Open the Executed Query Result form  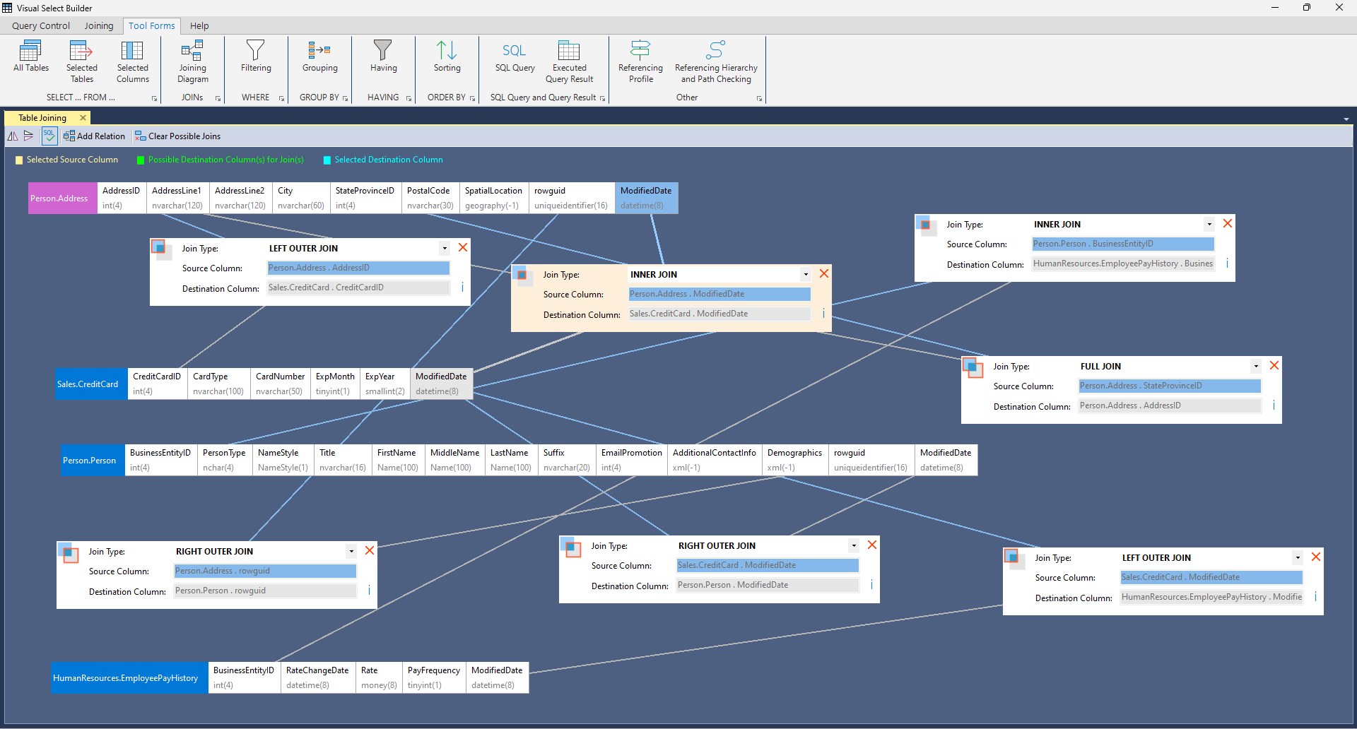pyautogui.click(x=569, y=62)
